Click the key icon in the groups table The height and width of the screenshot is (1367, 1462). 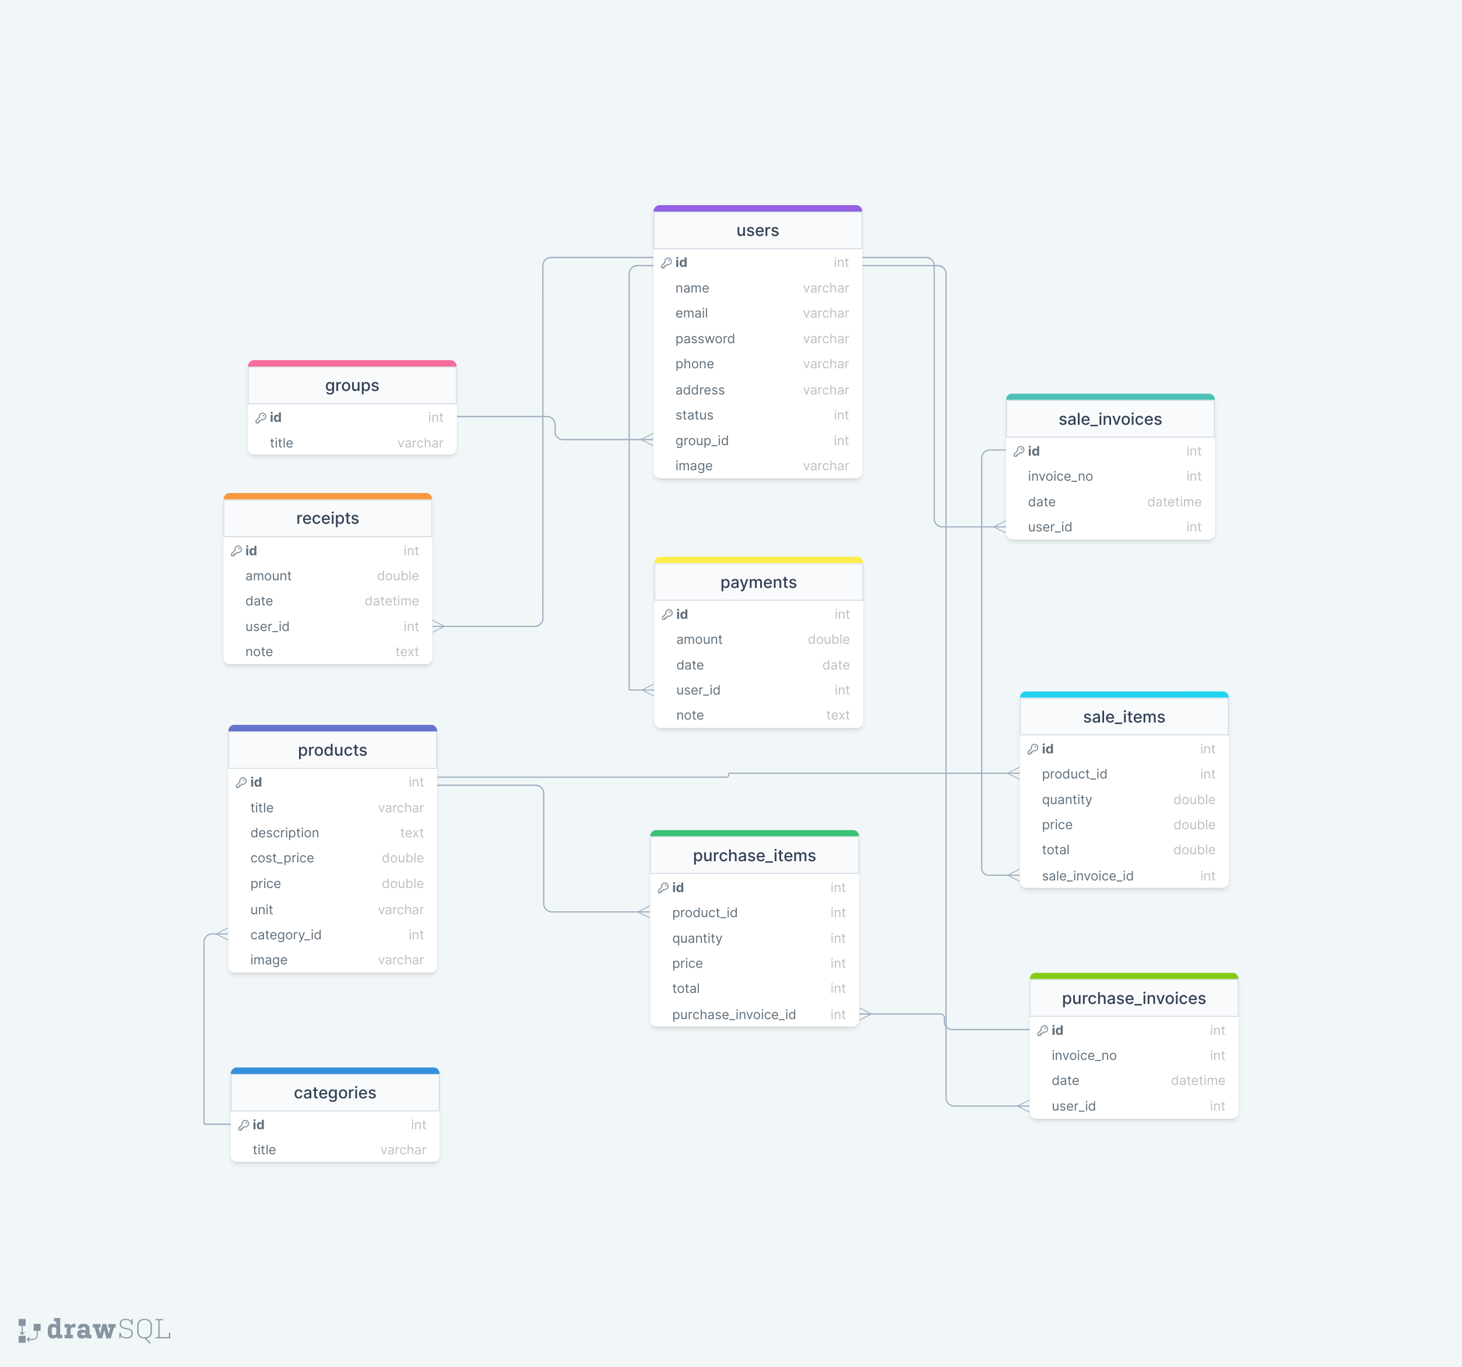tap(262, 417)
